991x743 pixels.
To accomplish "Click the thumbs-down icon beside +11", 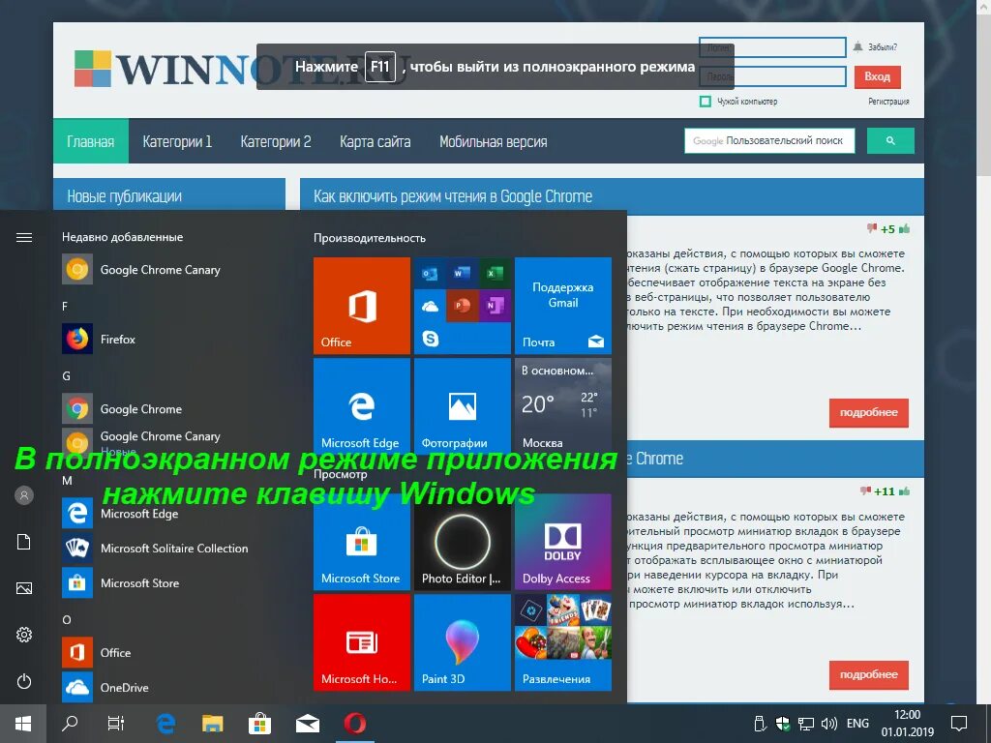I will click(x=865, y=490).
